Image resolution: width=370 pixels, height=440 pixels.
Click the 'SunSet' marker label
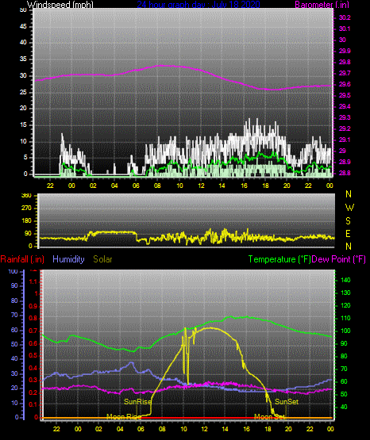tap(287, 402)
